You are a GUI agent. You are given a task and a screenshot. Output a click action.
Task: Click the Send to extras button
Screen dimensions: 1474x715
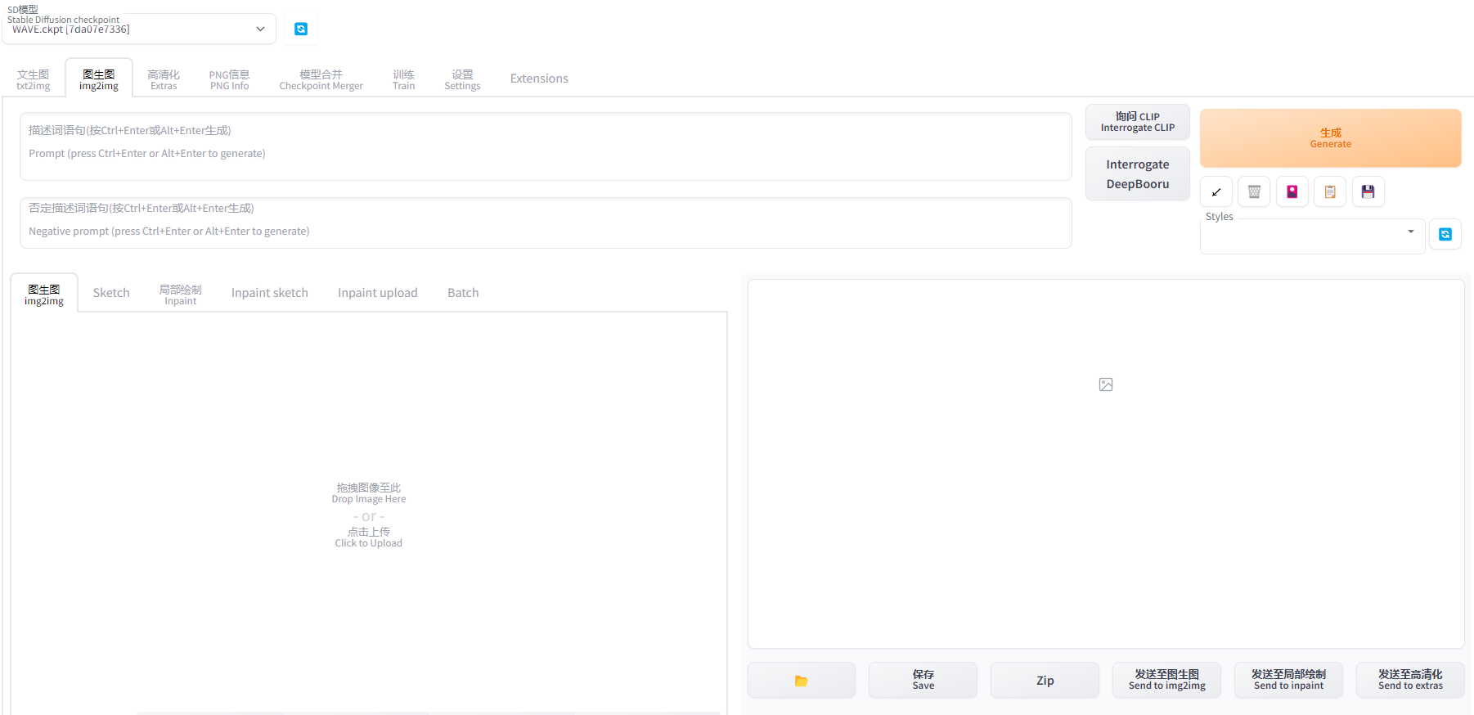click(1409, 680)
